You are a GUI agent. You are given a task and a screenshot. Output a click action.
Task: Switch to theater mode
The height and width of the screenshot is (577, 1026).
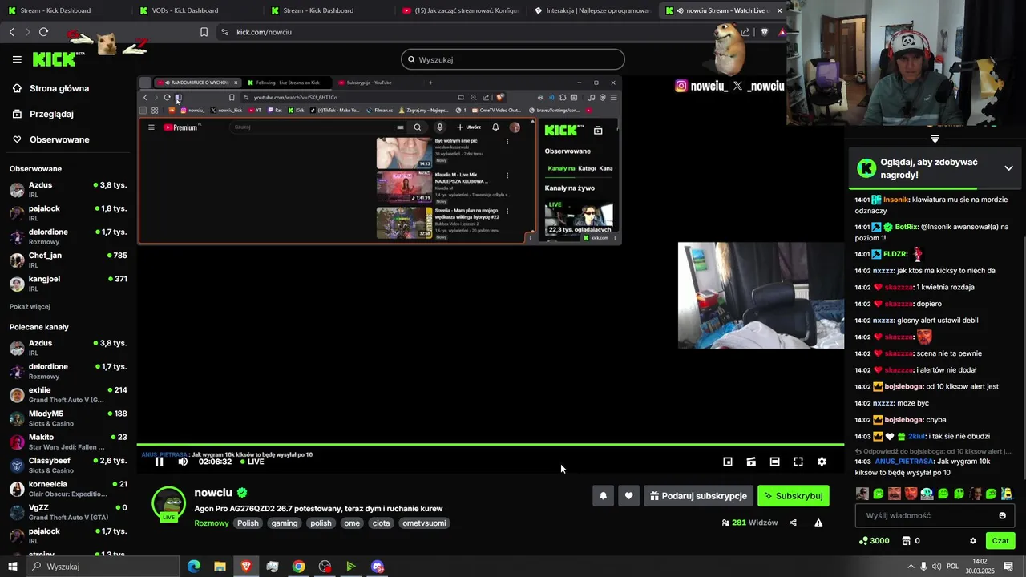coord(774,462)
